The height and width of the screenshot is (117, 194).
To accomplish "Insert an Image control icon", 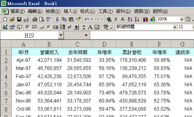I will tap(97, 27).
